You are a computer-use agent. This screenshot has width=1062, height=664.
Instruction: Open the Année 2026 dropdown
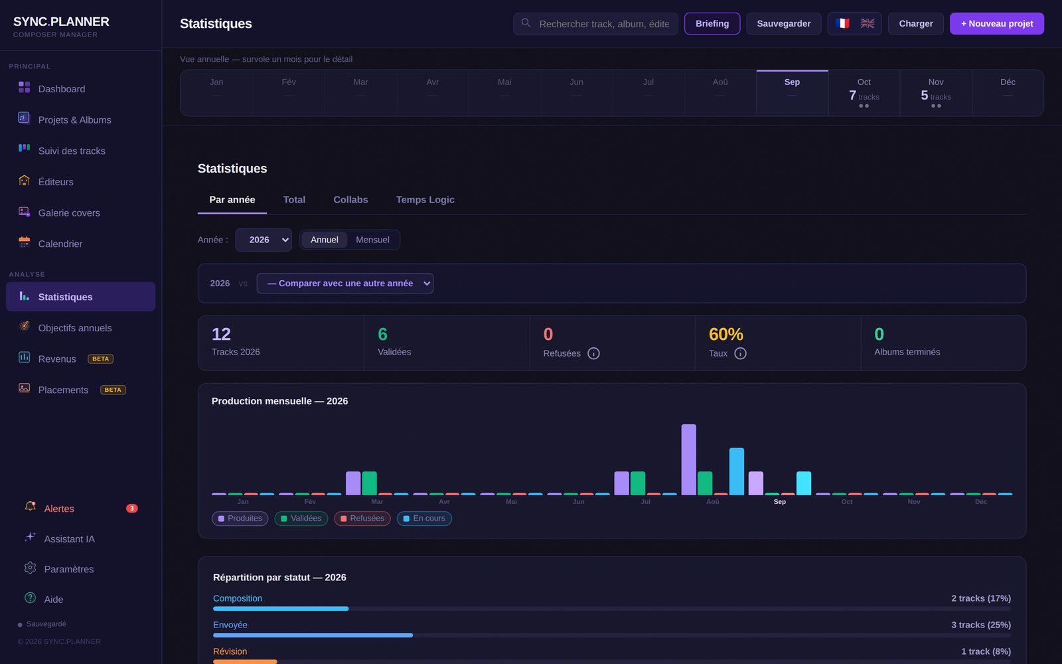tap(264, 240)
